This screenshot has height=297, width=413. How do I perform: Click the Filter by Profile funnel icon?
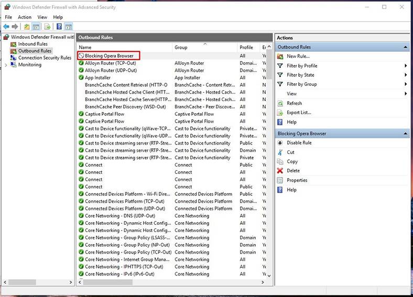(280, 66)
